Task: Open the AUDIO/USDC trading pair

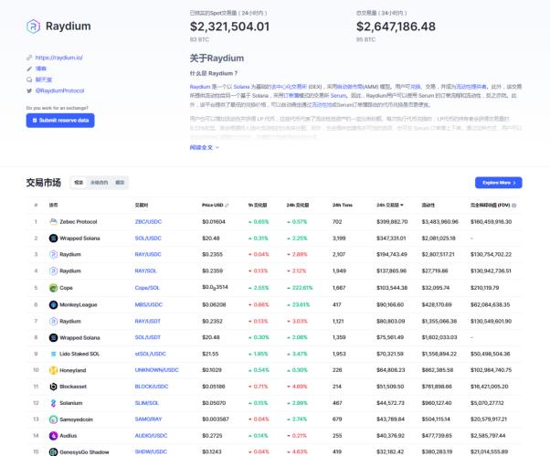Action: point(151,436)
